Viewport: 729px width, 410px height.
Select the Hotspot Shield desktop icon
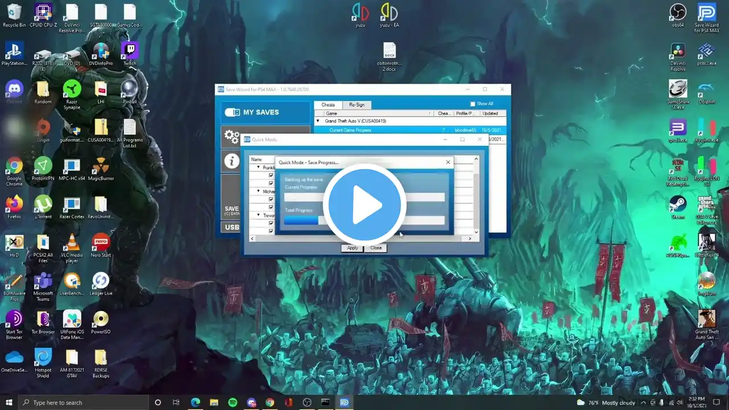[43, 363]
